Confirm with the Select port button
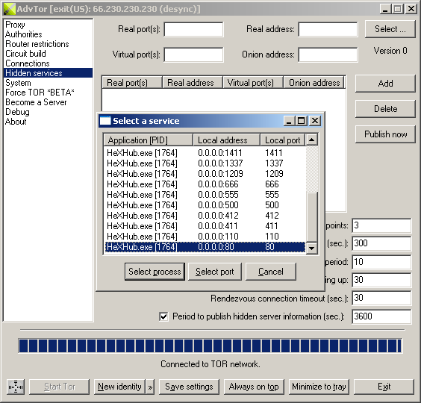Screen dimensions: 421x403 (x=215, y=272)
